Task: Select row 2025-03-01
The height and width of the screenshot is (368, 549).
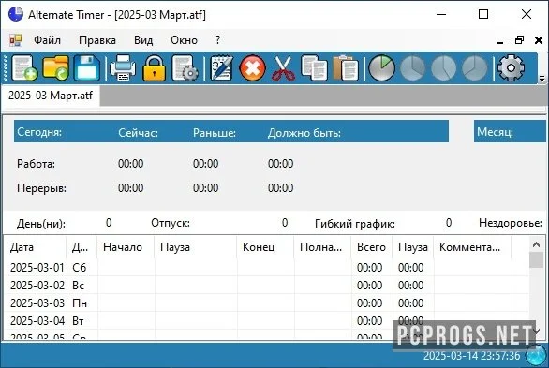Action: pos(266,268)
